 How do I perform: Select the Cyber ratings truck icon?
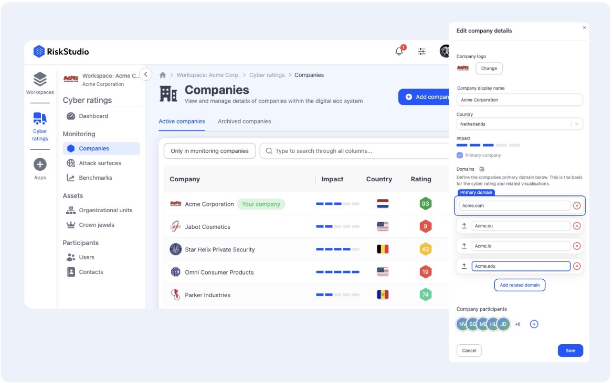tap(40, 118)
